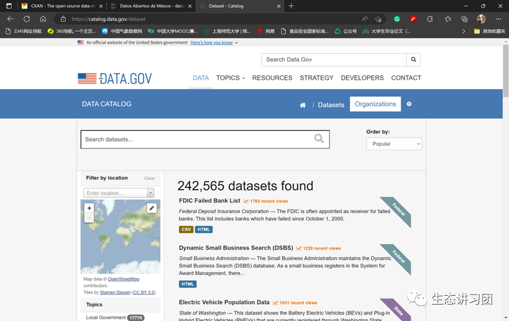Click the red PDF extension icon
This screenshot has height=321, width=509.
[x=413, y=19]
